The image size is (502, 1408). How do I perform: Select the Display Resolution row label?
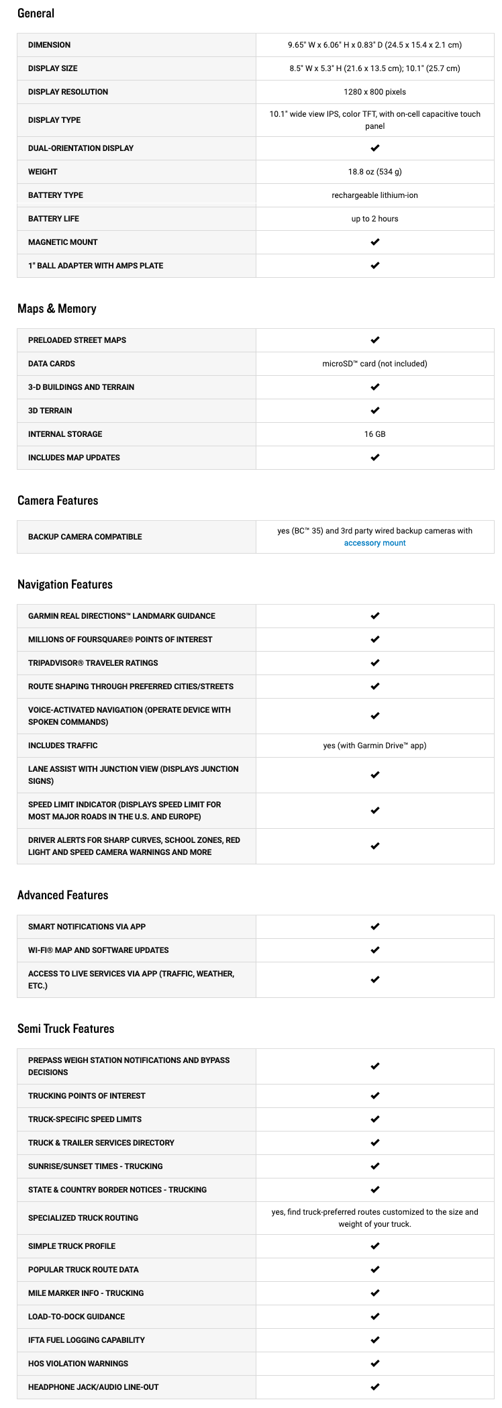coord(68,92)
